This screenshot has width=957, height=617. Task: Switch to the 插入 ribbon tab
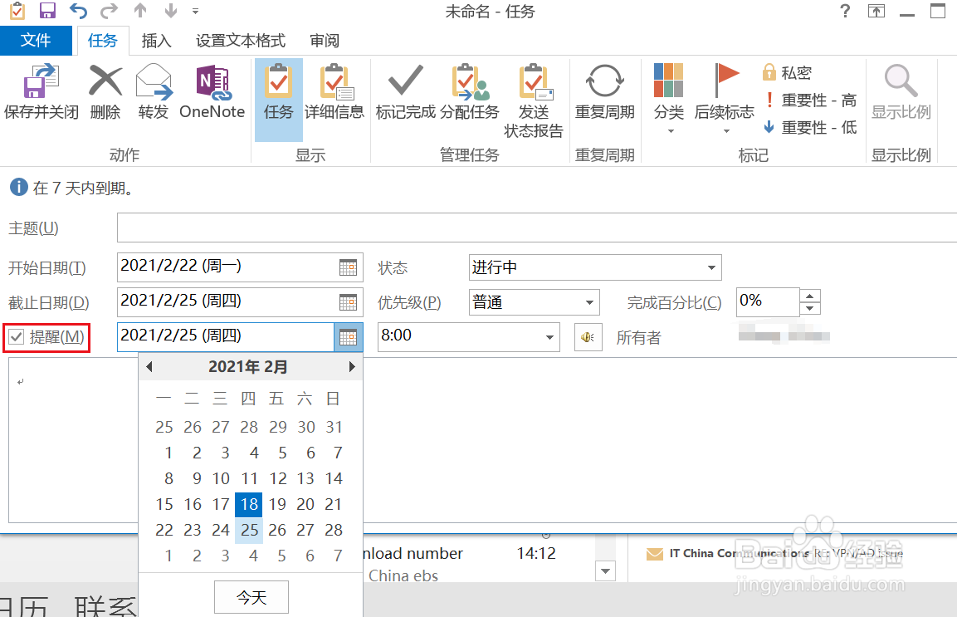(156, 39)
